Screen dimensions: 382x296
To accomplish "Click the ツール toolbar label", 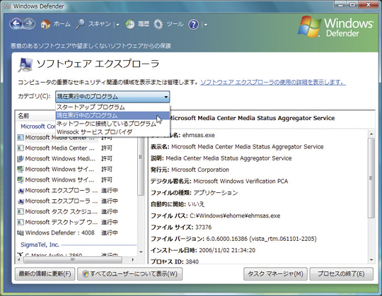I will tap(175, 24).
